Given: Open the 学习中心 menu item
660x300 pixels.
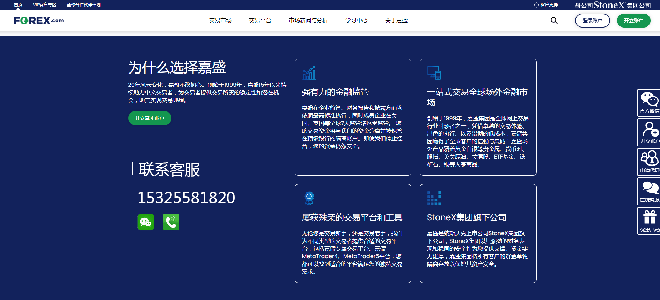Looking at the screenshot, I should tap(356, 21).
